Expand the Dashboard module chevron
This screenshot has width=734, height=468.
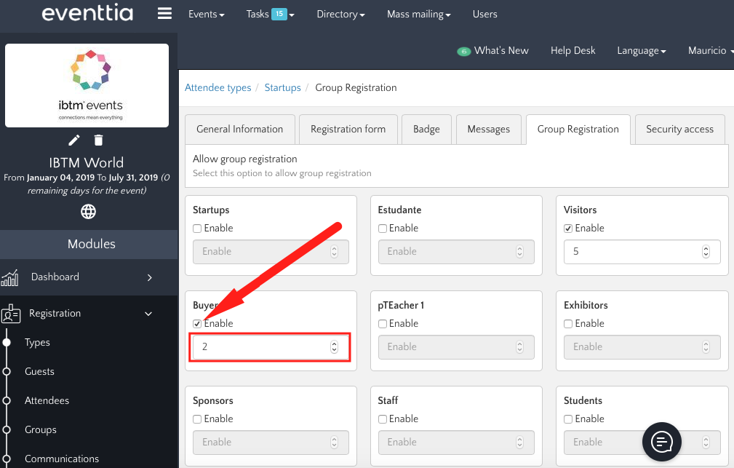point(149,277)
